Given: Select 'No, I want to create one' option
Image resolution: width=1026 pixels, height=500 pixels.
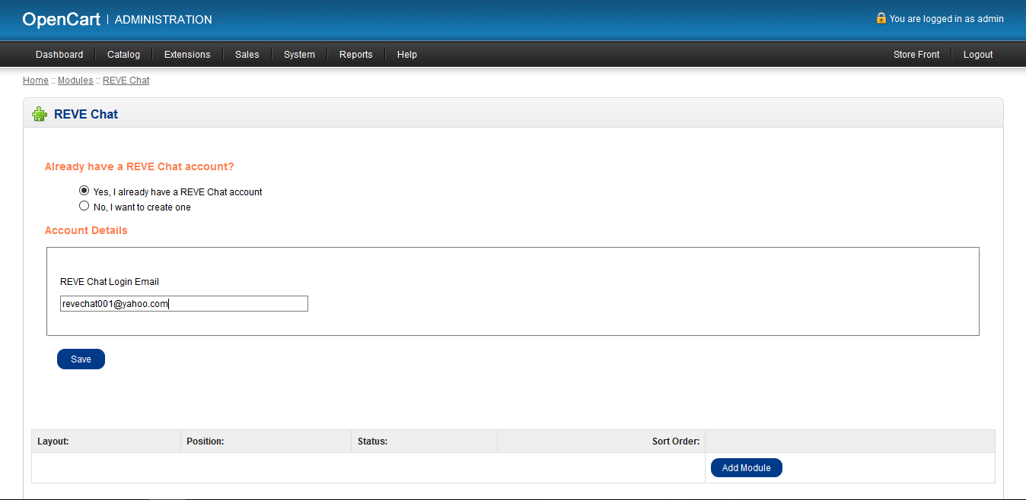Looking at the screenshot, I should [84, 205].
